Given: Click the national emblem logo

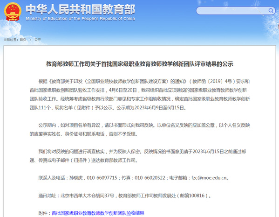Looking at the screenshot, I should click(x=13, y=11).
